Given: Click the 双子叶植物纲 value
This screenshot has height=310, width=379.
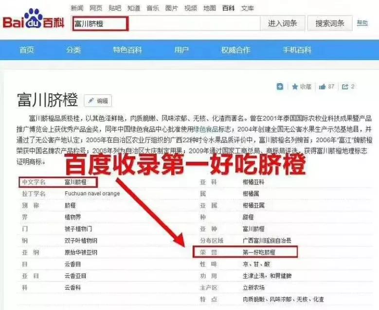Looking at the screenshot, I should click(81, 240).
